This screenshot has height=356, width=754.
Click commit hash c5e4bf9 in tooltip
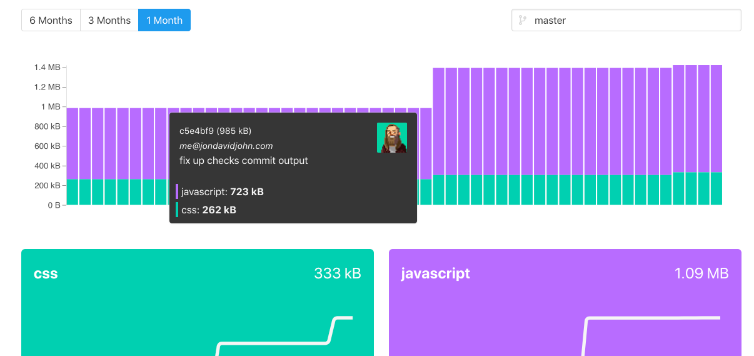(197, 131)
